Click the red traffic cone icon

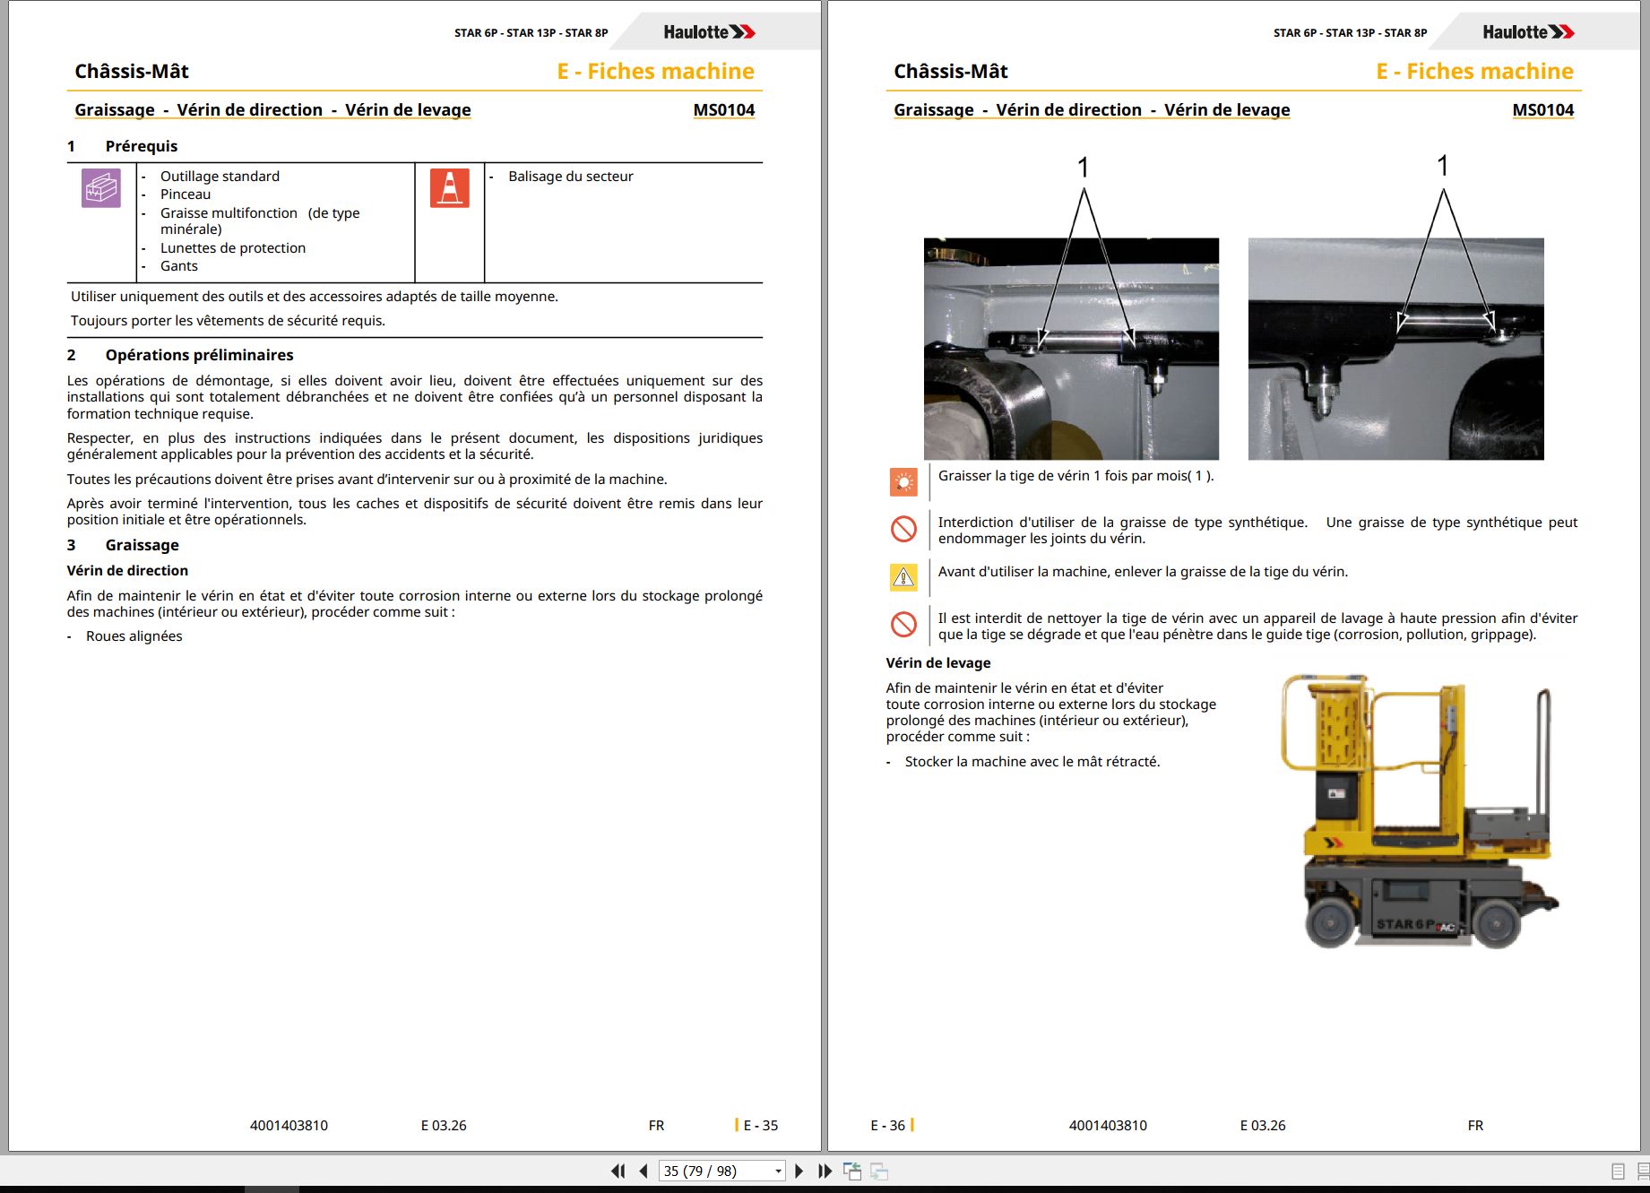coord(450,188)
